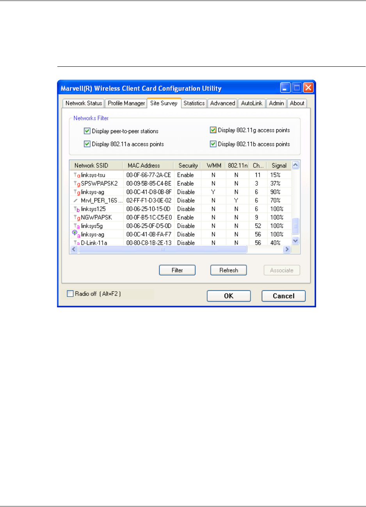Click the Associate button

point(282,270)
